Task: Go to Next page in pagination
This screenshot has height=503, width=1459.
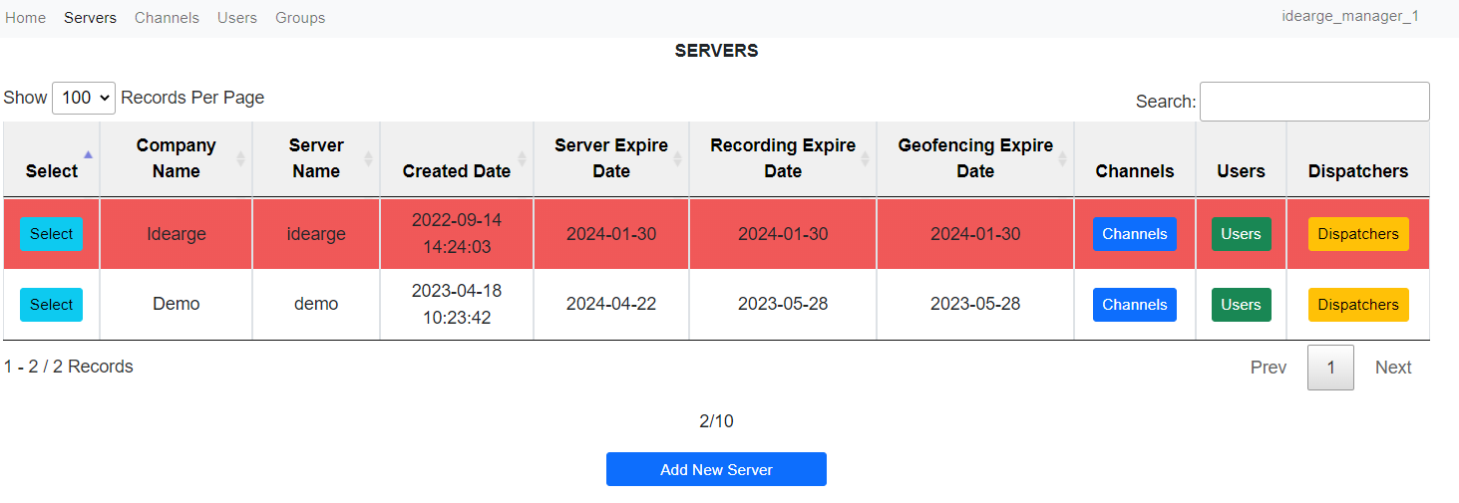Action: pos(1393,368)
